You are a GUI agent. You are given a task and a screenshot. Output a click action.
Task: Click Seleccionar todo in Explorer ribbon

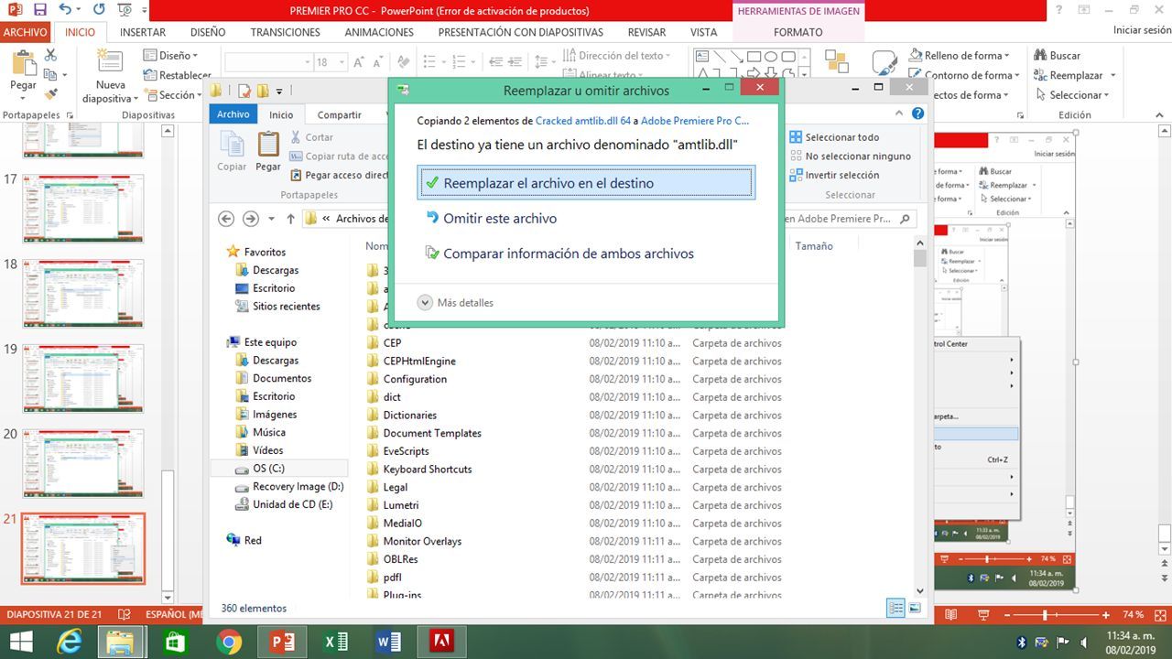[834, 137]
